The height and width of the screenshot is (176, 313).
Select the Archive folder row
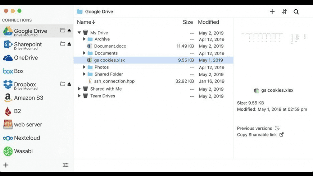(x=154, y=39)
